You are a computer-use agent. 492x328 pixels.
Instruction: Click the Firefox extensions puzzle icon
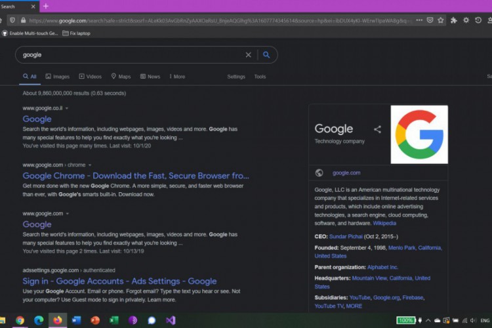click(454, 20)
